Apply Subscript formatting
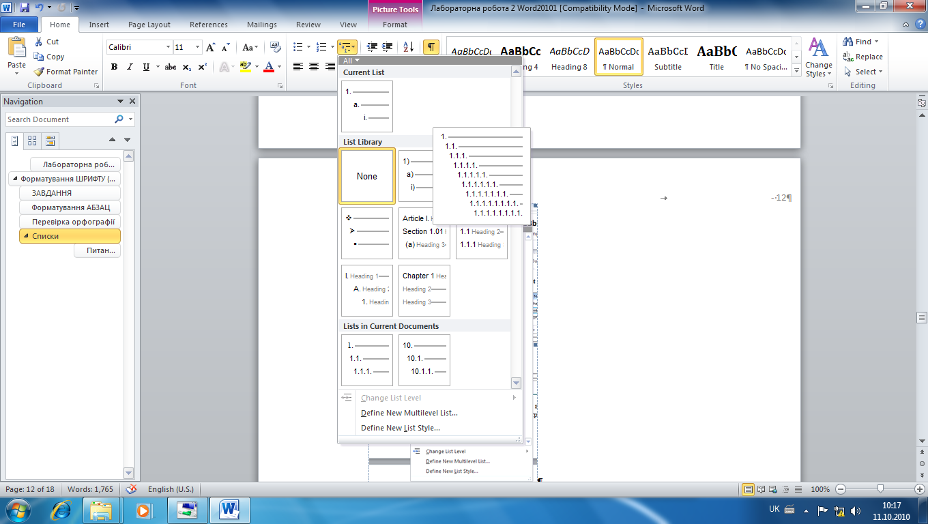928x524 pixels. (x=187, y=67)
